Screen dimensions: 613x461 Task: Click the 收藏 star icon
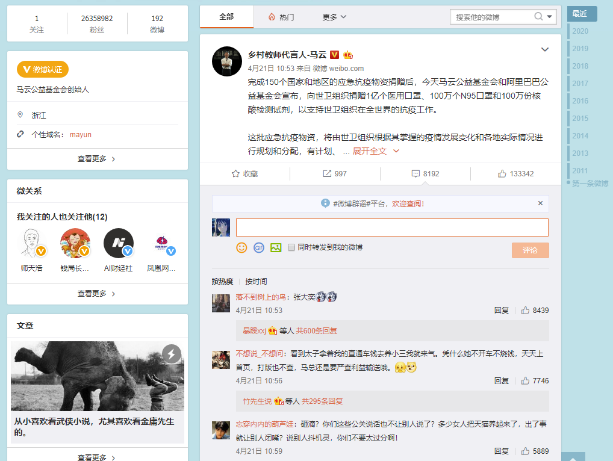235,174
